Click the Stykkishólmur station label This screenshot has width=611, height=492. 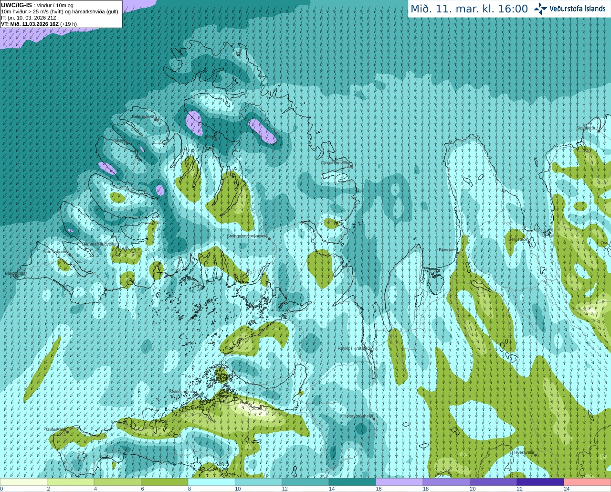tap(182, 391)
